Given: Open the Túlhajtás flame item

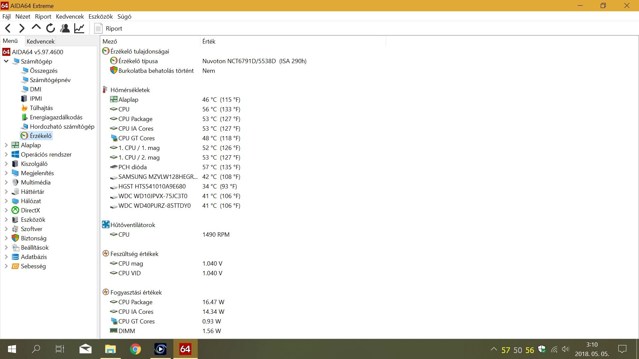Looking at the screenshot, I should point(37,108).
